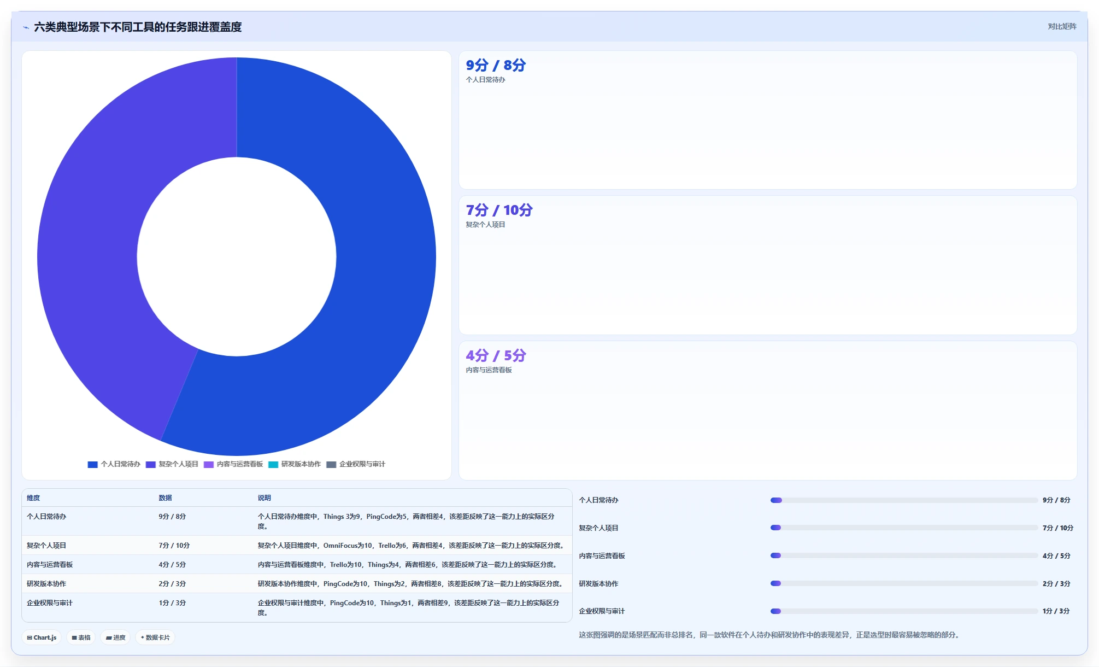Screen dimensions: 1099x667
Task: Click the small icon before the page title
Action: pyautogui.click(x=26, y=27)
